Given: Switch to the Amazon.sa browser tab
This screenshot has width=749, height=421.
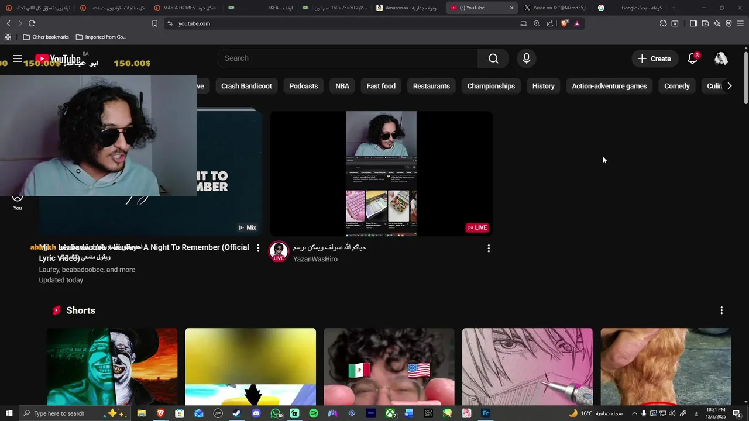Looking at the screenshot, I should point(407,8).
